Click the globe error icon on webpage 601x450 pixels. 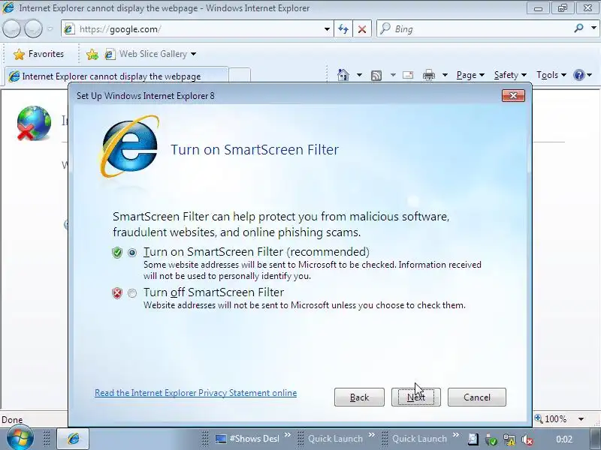[34, 123]
